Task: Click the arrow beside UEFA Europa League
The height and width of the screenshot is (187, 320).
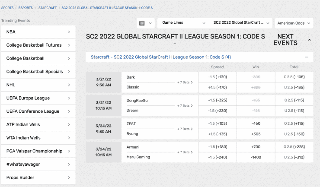Action: 69,98
